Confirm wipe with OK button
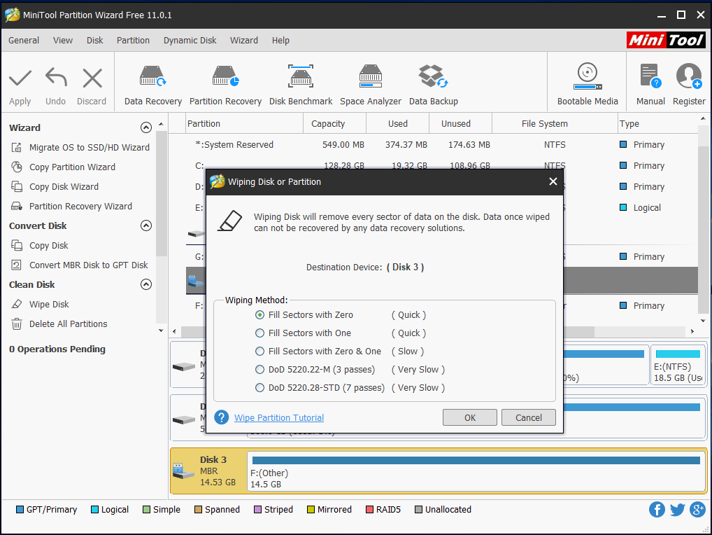 click(x=470, y=417)
